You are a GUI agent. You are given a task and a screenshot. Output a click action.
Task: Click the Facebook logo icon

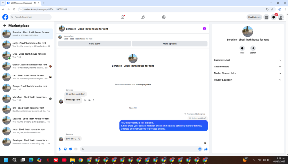pyautogui.click(x=5, y=17)
